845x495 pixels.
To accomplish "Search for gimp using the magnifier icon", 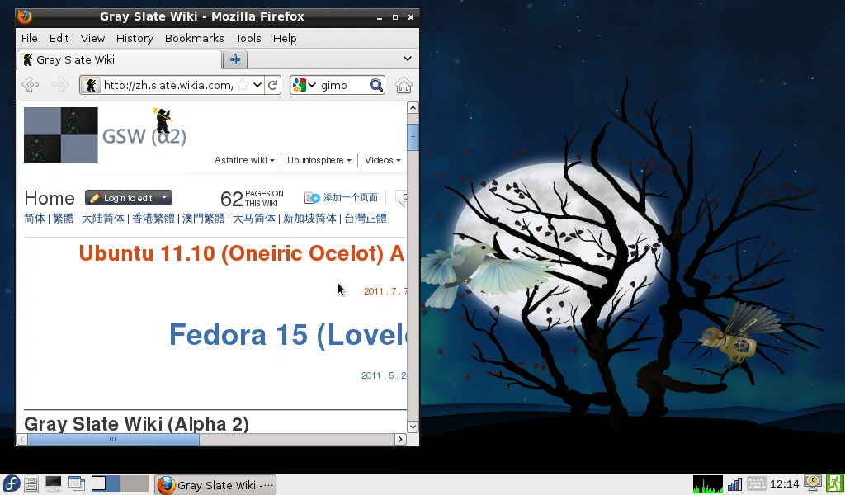I will (375, 84).
